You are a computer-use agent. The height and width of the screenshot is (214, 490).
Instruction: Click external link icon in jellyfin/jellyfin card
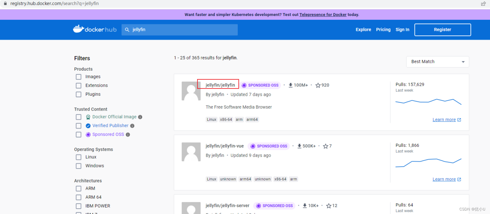[x=459, y=120]
